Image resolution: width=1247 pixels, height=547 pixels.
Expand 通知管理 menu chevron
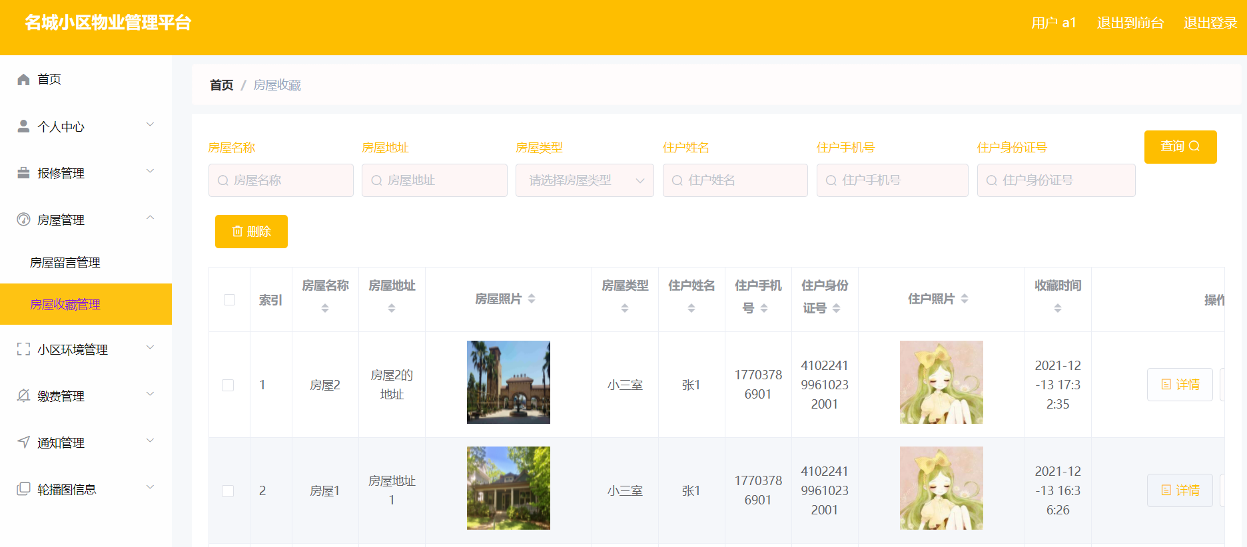point(151,441)
